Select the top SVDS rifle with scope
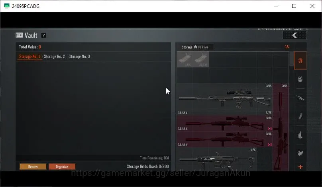This screenshot has width=322, height=187. tap(225, 99)
